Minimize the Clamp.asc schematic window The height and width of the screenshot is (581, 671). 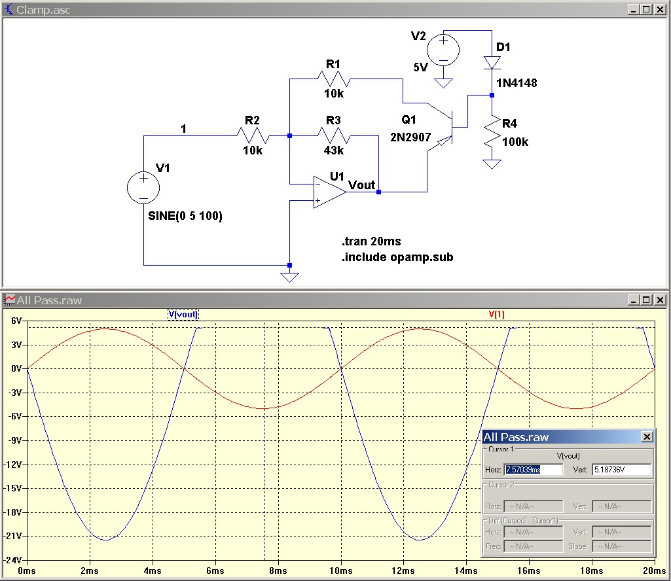click(633, 9)
